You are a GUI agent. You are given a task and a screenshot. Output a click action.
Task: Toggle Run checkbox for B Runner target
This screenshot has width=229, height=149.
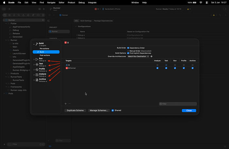point(175,68)
